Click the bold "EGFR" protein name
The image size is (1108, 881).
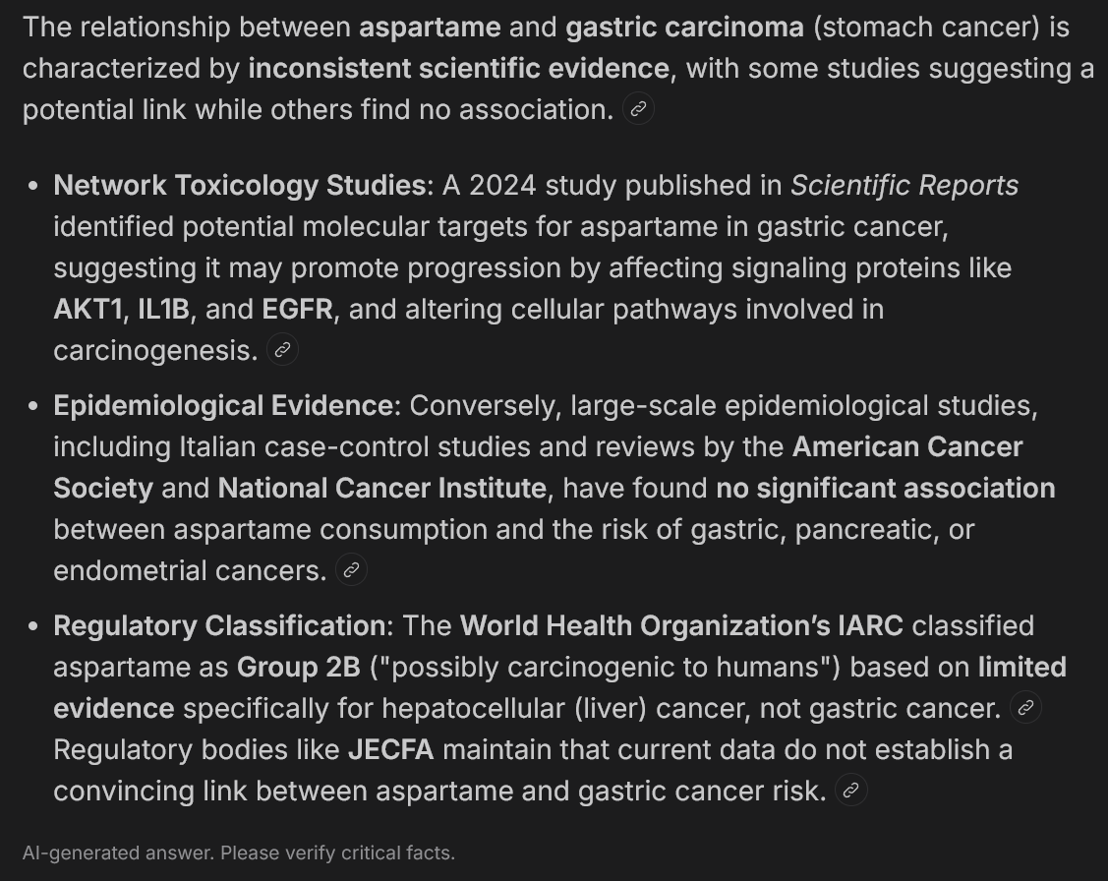(x=298, y=309)
